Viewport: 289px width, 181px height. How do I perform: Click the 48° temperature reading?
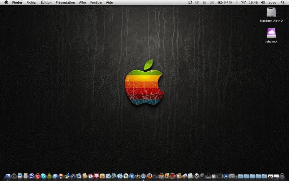click(197, 3)
